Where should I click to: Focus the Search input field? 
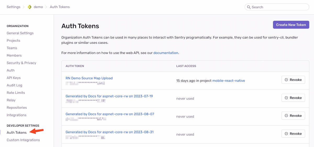tap(279, 7)
